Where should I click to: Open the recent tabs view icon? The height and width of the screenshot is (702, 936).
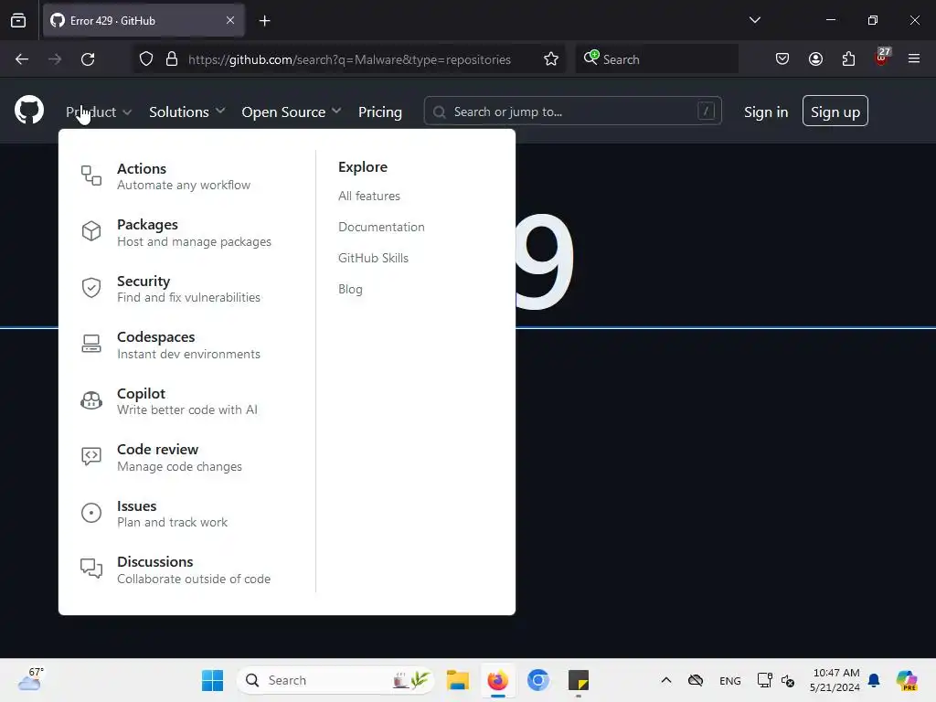pyautogui.click(x=18, y=20)
